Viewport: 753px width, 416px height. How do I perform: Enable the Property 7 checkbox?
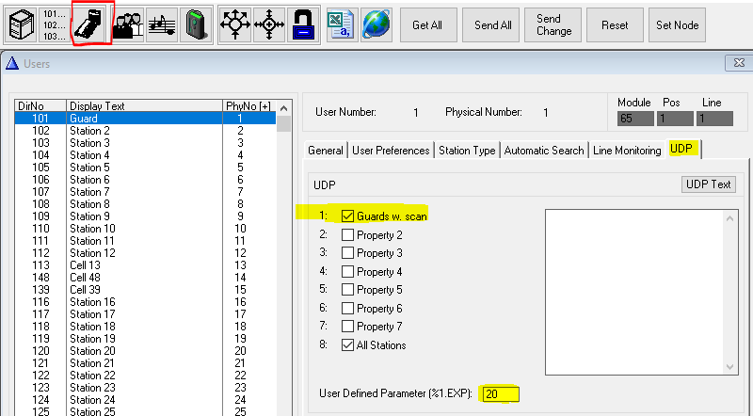tap(347, 327)
